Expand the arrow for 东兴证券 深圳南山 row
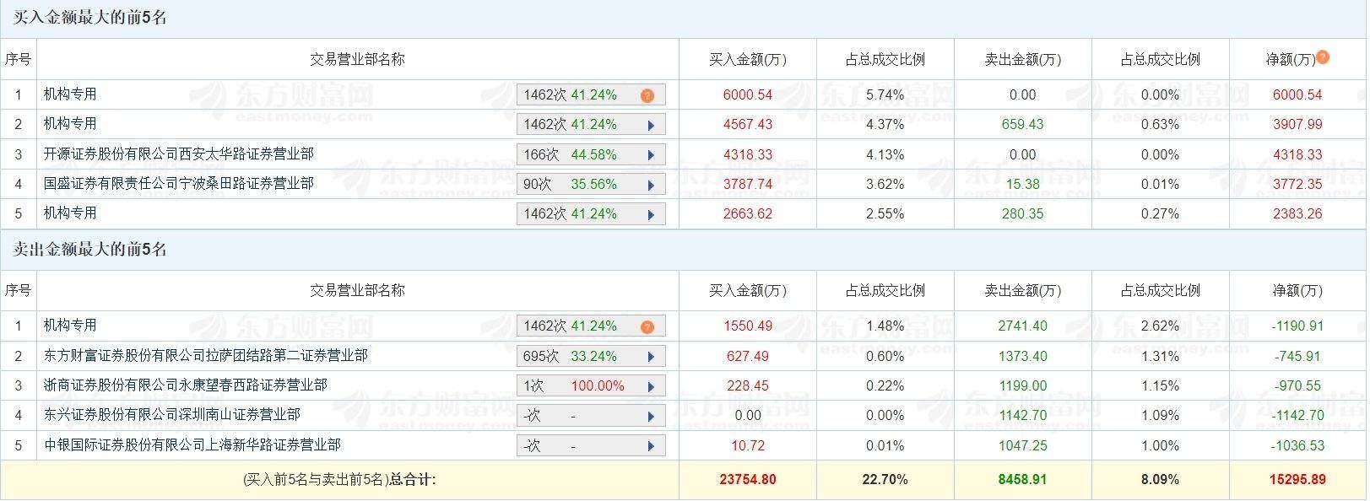The image size is (1370, 501). tap(651, 416)
